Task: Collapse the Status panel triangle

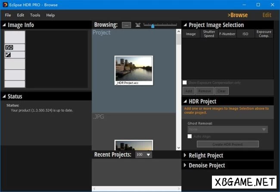Action: click(x=4, y=96)
